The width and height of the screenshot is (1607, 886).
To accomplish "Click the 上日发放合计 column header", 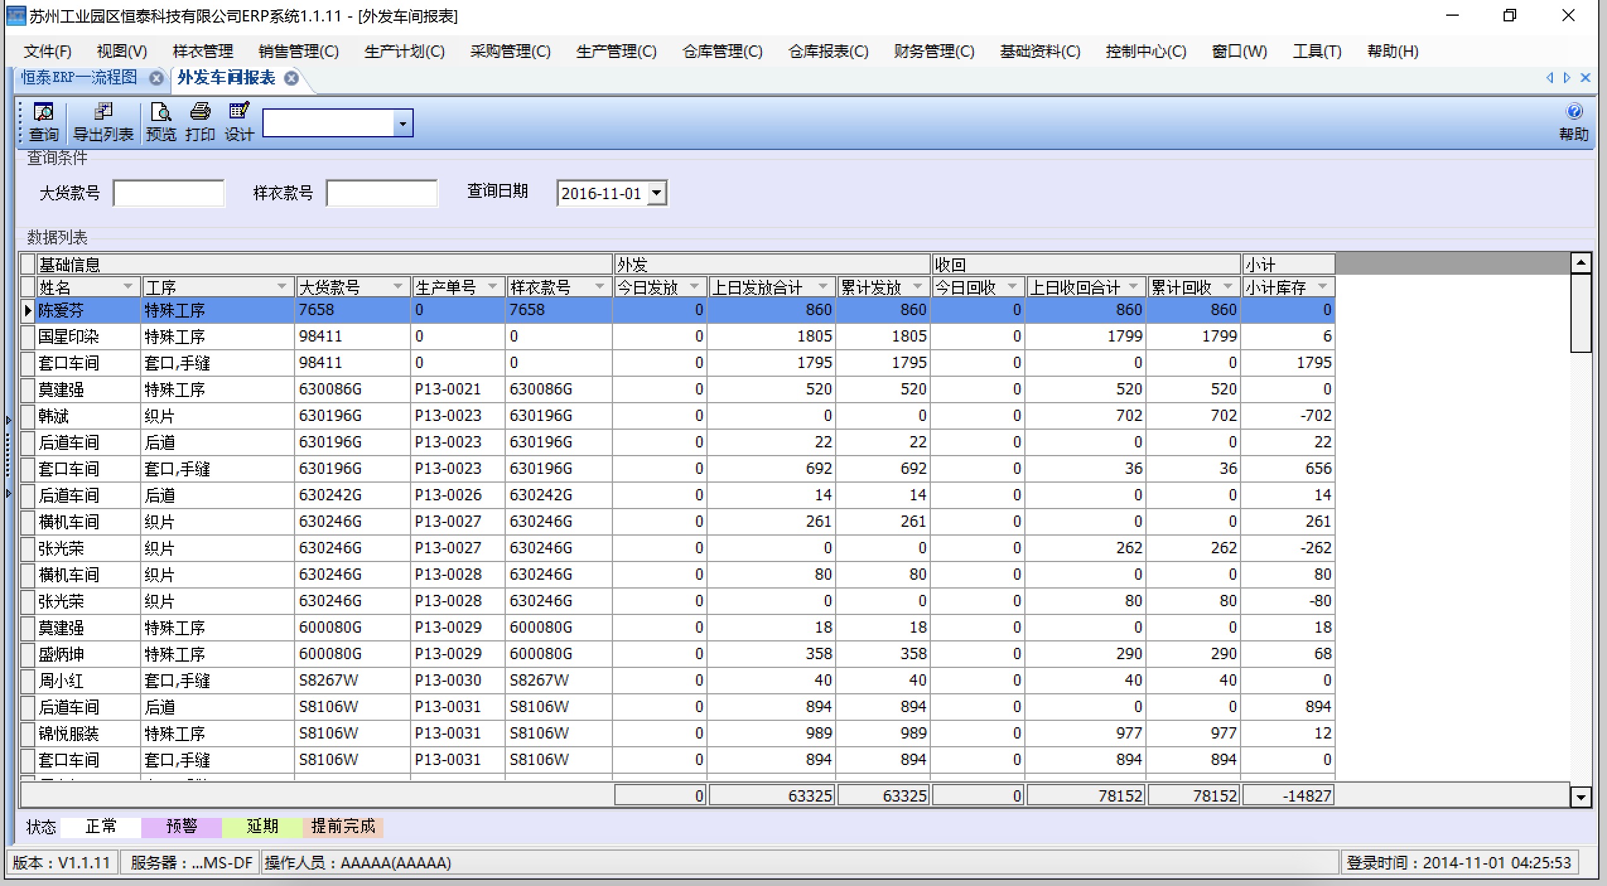I will (x=772, y=287).
